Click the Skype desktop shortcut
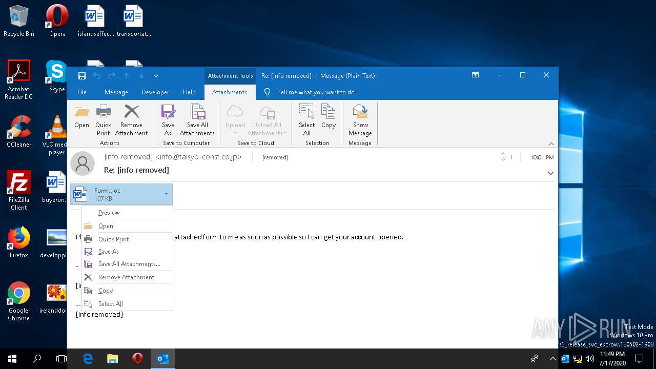Viewport: 656px width, 369px height. click(x=57, y=76)
